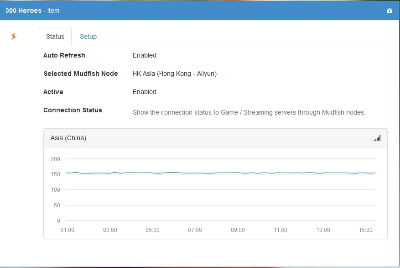Click the orange Mudfish item icon
This screenshot has width=400, height=268.
coord(14,37)
